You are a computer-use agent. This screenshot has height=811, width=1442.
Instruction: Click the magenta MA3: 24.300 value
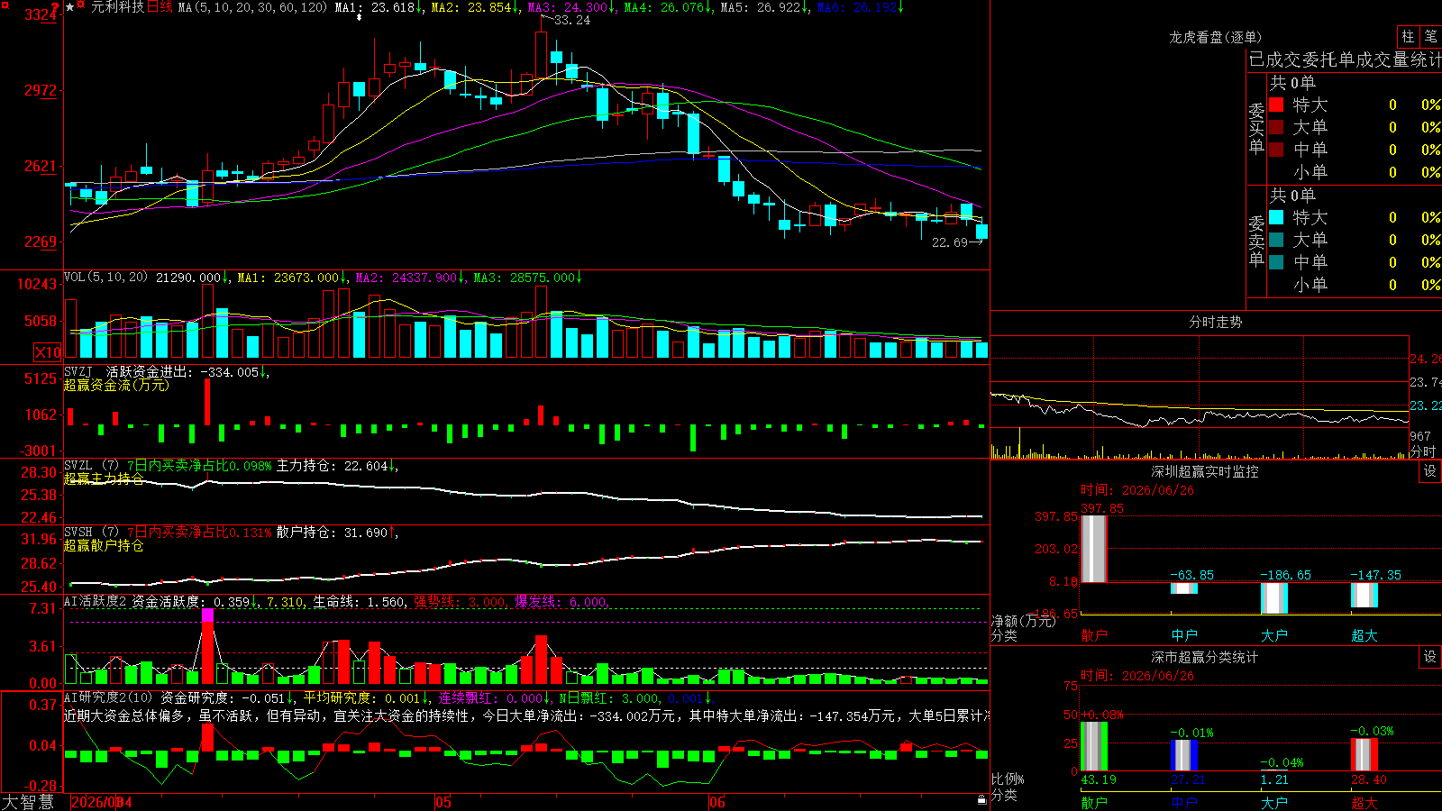click(570, 7)
